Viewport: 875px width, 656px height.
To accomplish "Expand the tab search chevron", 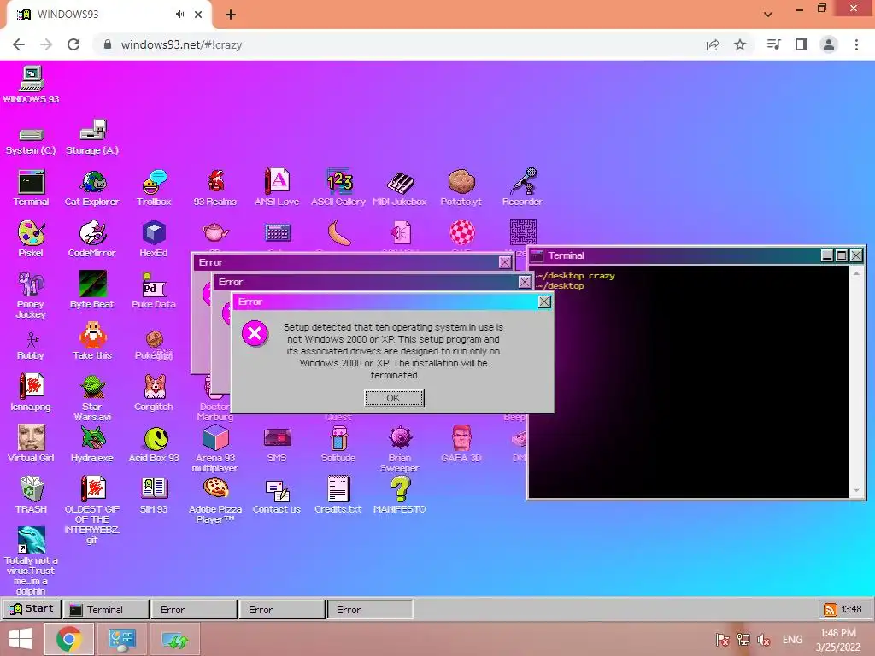I will click(768, 15).
